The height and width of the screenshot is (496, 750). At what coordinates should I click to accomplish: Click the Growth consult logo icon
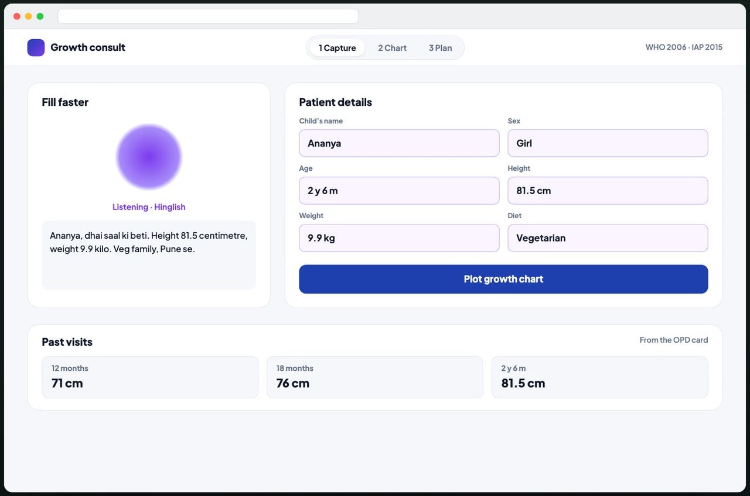36,47
